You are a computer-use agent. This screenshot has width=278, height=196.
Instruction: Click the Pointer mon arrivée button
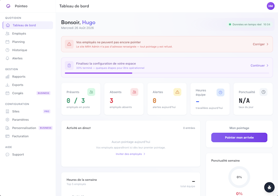[x=239, y=138]
